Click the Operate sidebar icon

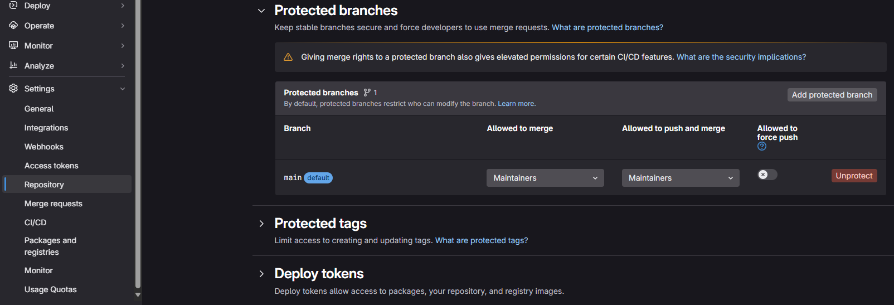(x=13, y=26)
